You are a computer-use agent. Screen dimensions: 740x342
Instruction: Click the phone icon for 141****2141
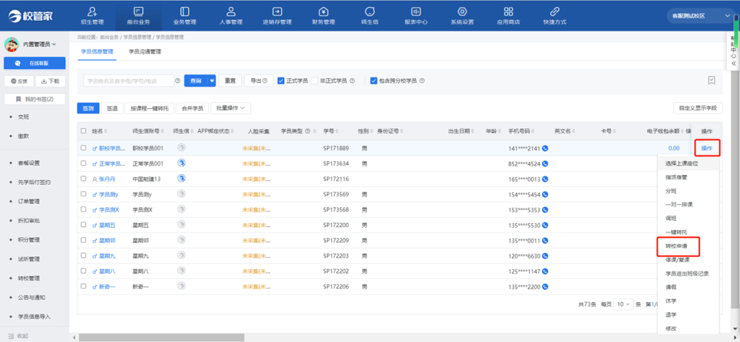[545, 148]
